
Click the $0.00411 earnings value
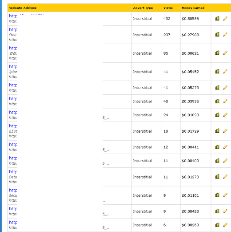pyautogui.click(x=190, y=147)
